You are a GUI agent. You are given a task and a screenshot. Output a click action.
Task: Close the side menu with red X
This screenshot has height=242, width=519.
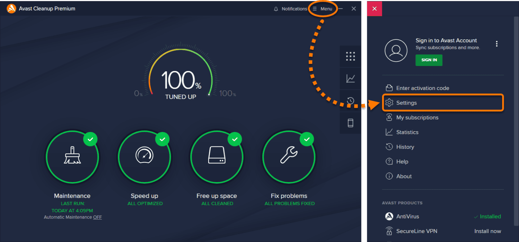point(374,9)
